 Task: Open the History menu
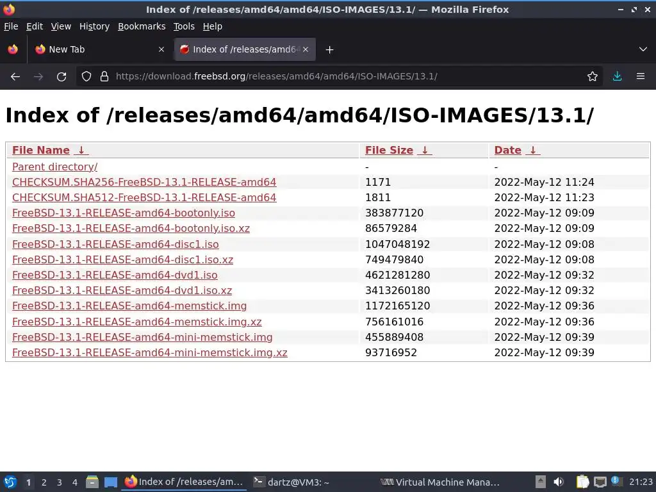[94, 26]
